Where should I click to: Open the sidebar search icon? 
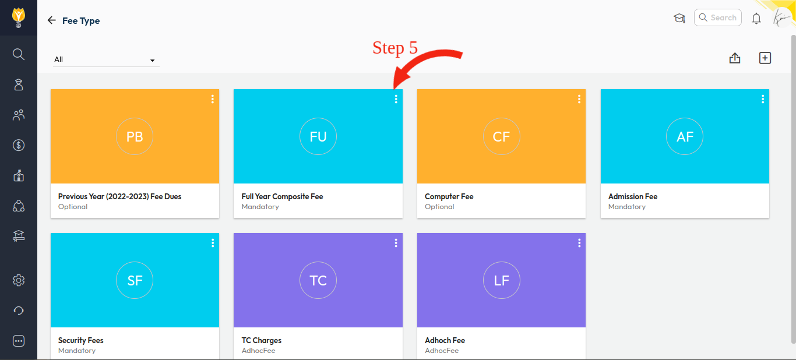click(19, 54)
